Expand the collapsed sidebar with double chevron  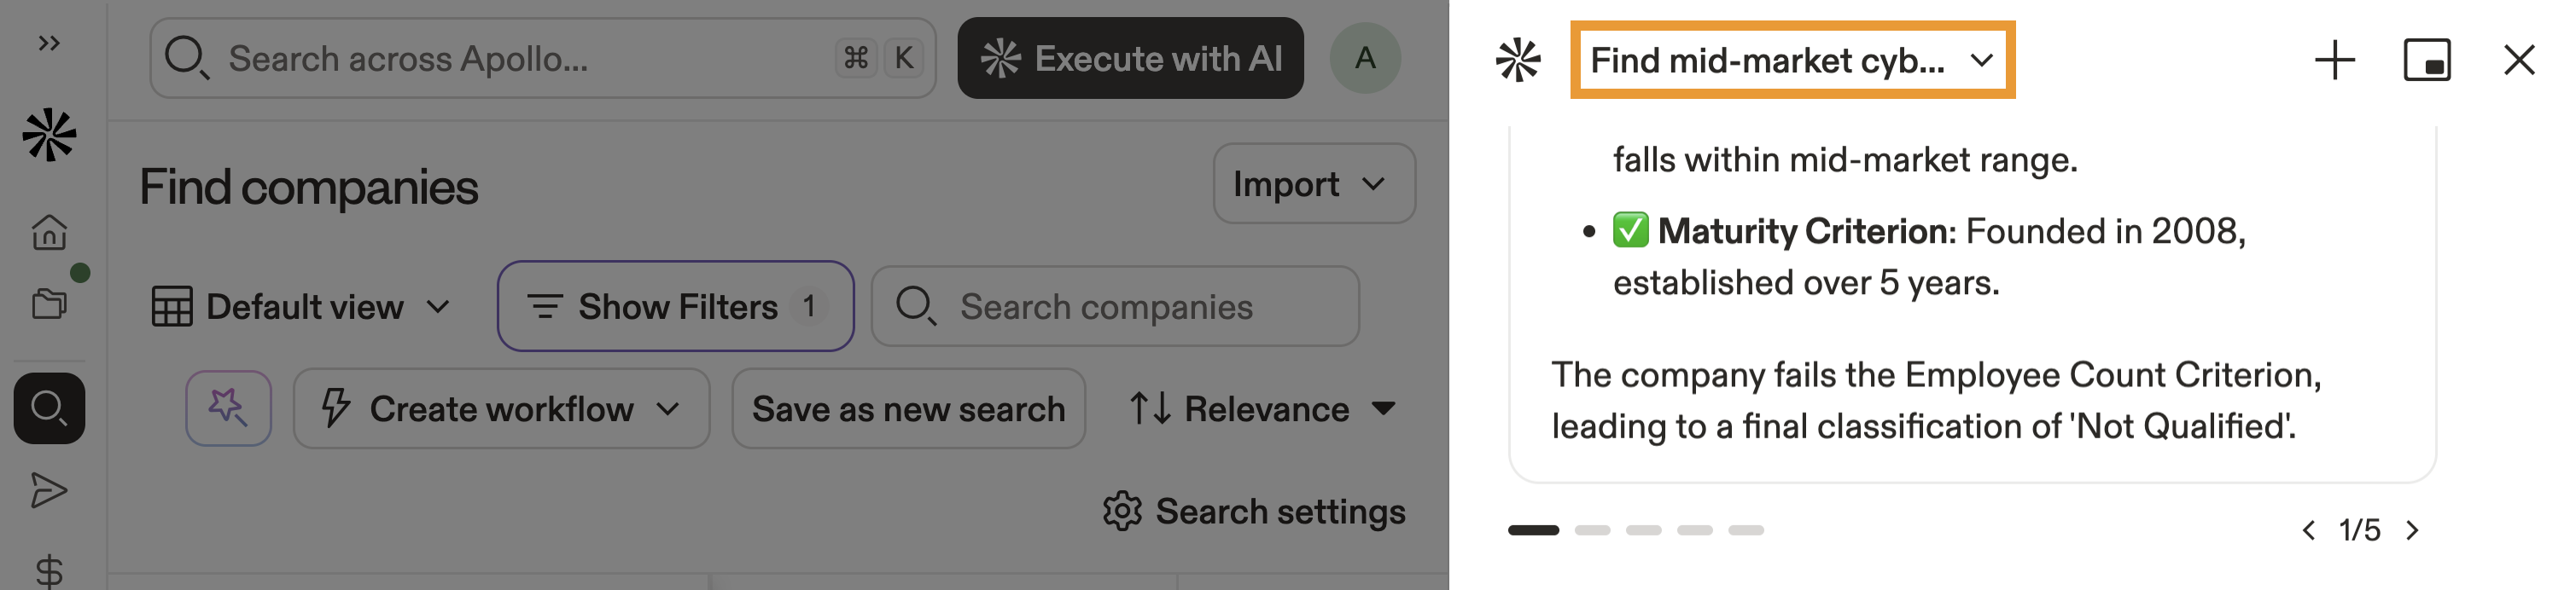49,43
